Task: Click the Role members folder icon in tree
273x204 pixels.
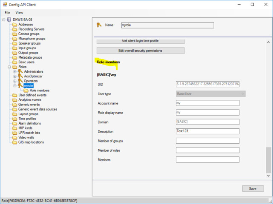Action: [26, 91]
